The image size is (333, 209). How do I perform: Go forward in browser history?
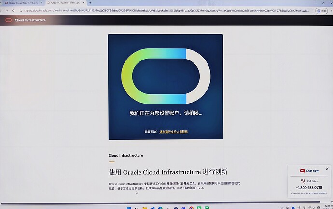coord(7,11)
